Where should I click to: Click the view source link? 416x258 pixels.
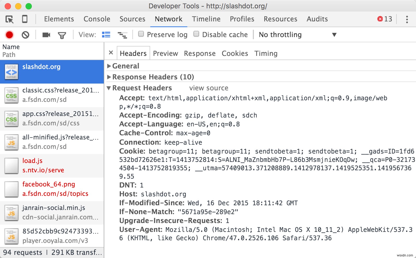[209, 88]
